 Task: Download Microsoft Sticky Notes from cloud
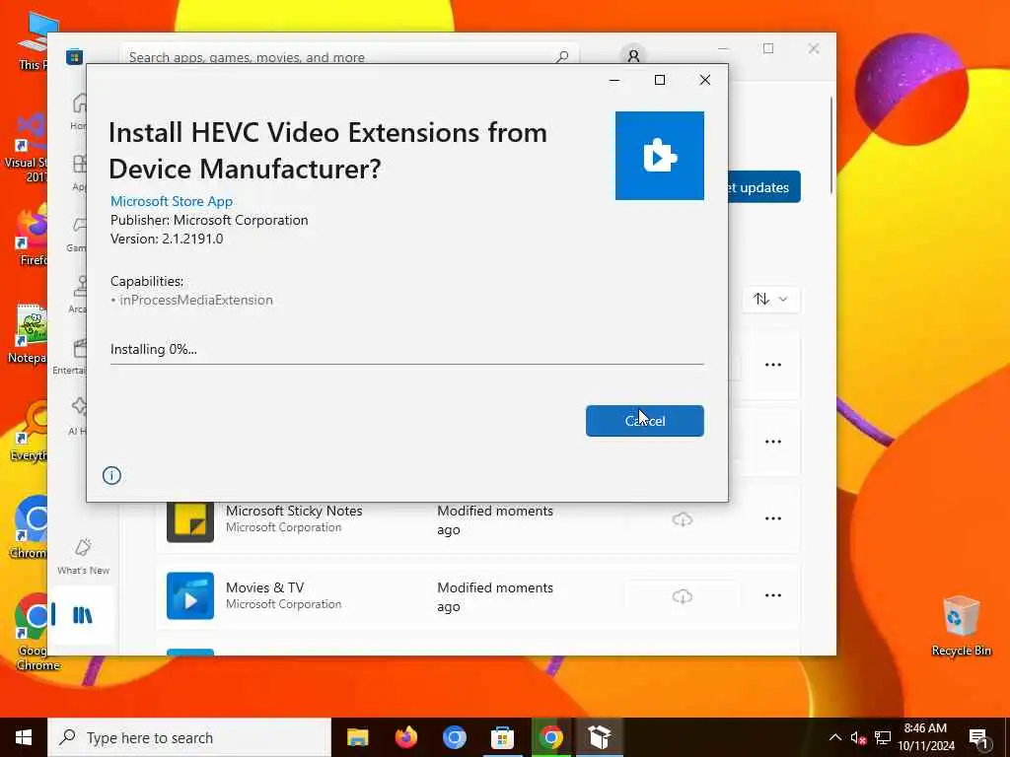coord(683,518)
